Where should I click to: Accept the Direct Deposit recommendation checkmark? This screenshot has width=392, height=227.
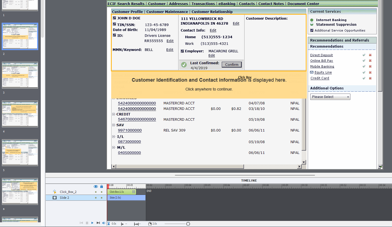click(364, 55)
